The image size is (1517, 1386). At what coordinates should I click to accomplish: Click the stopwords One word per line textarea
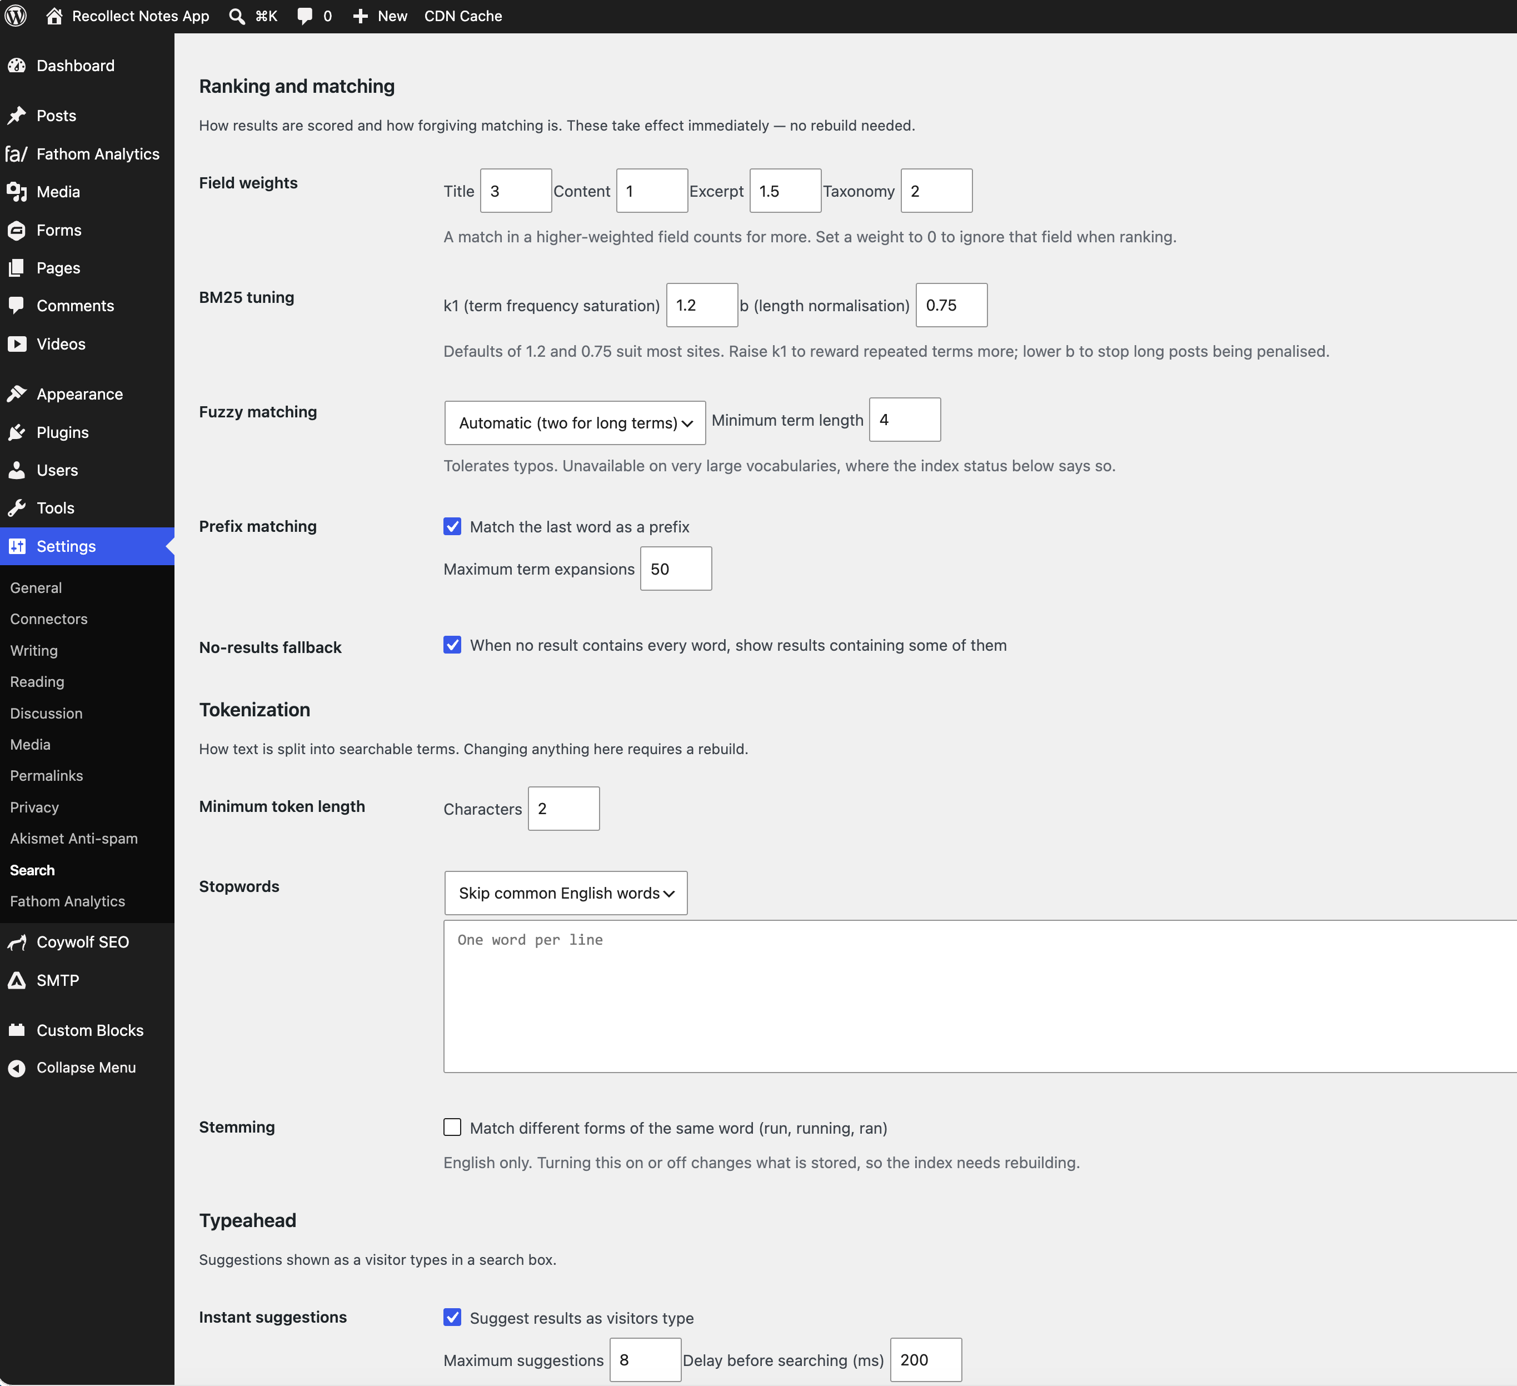coord(980,996)
